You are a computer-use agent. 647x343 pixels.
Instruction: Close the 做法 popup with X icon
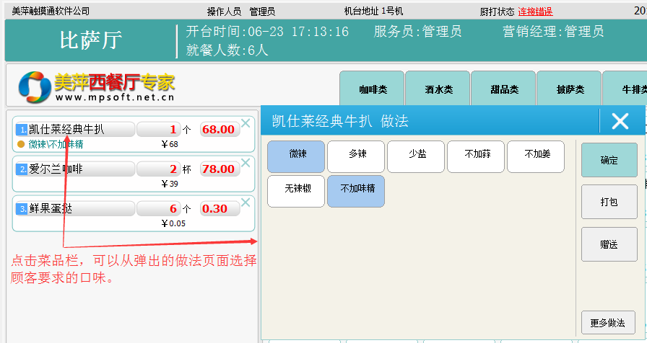click(x=620, y=121)
